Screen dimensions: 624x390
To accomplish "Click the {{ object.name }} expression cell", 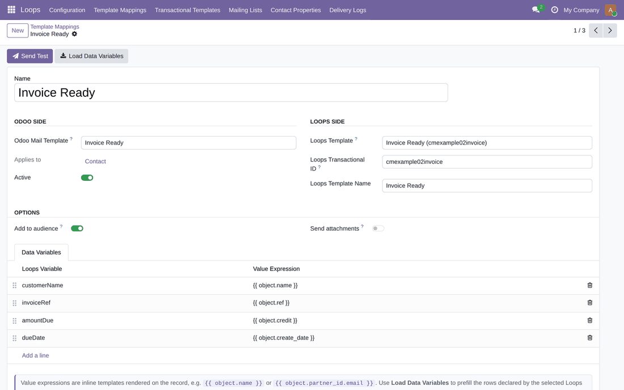I will [x=416, y=286].
